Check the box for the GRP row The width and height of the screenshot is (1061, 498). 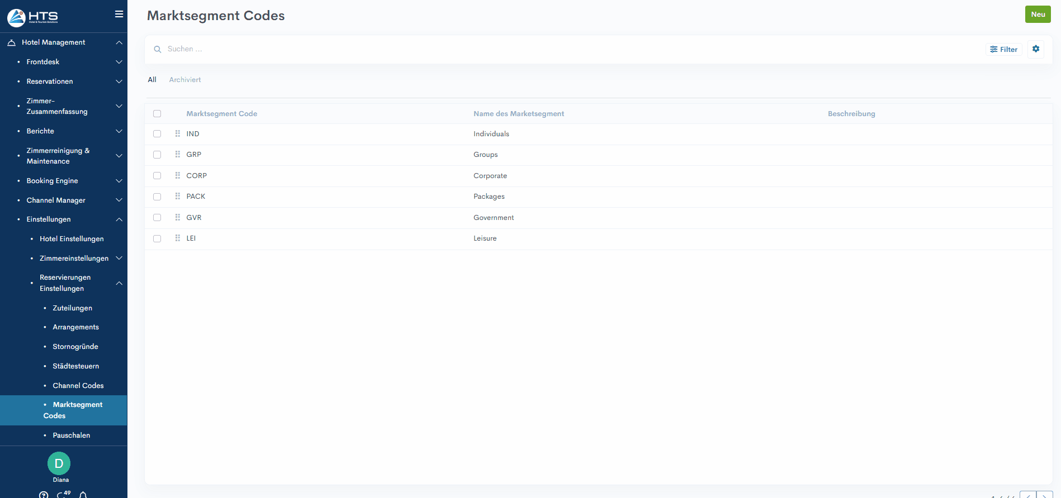click(157, 155)
